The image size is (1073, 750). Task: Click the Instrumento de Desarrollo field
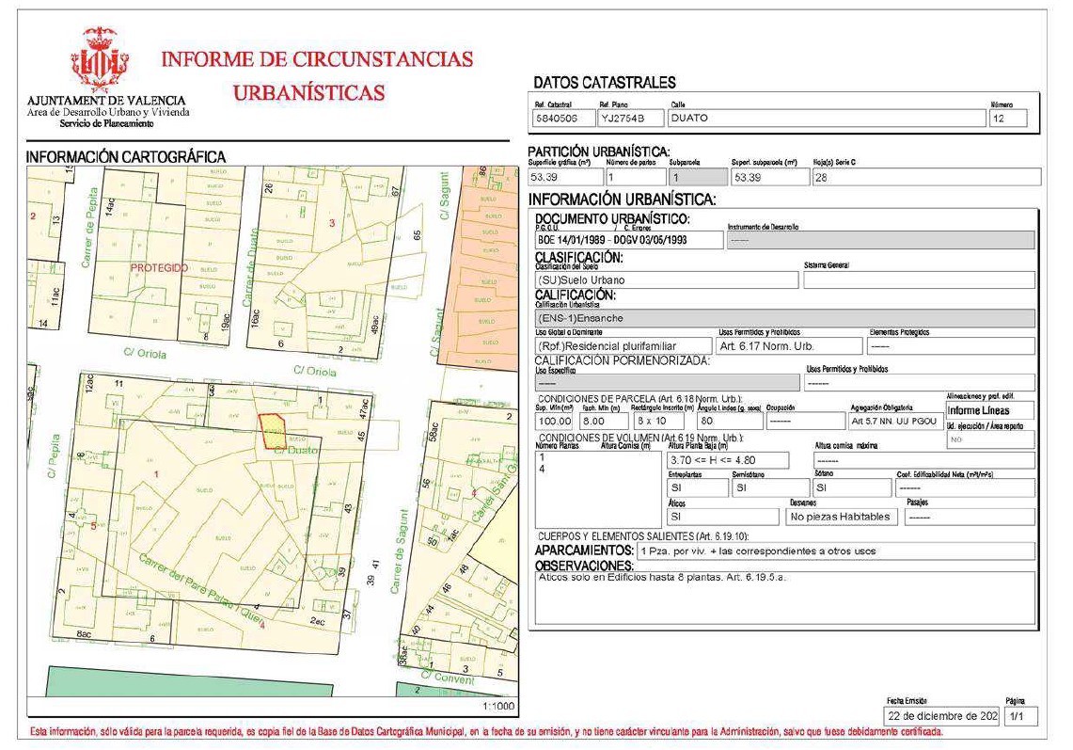(x=881, y=240)
